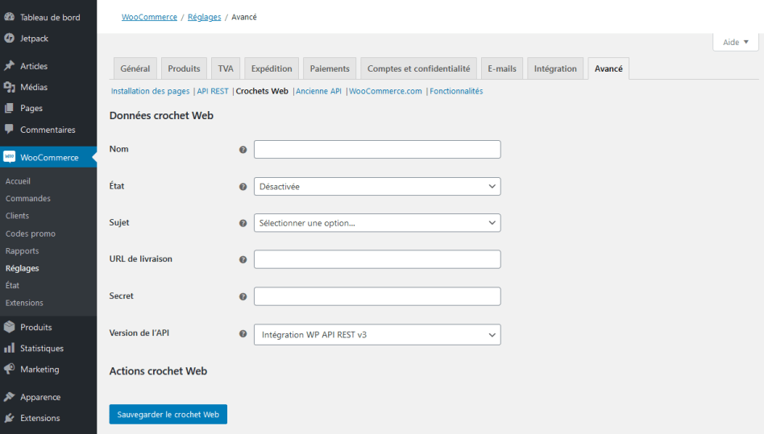Switch to the Paiements tab
Screen dimensions: 764x434
[330, 69]
